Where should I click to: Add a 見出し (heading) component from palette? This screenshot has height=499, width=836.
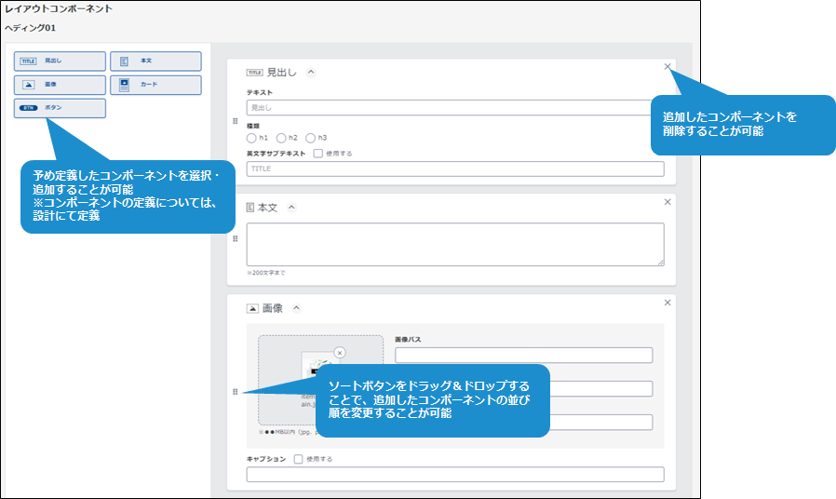pos(60,61)
